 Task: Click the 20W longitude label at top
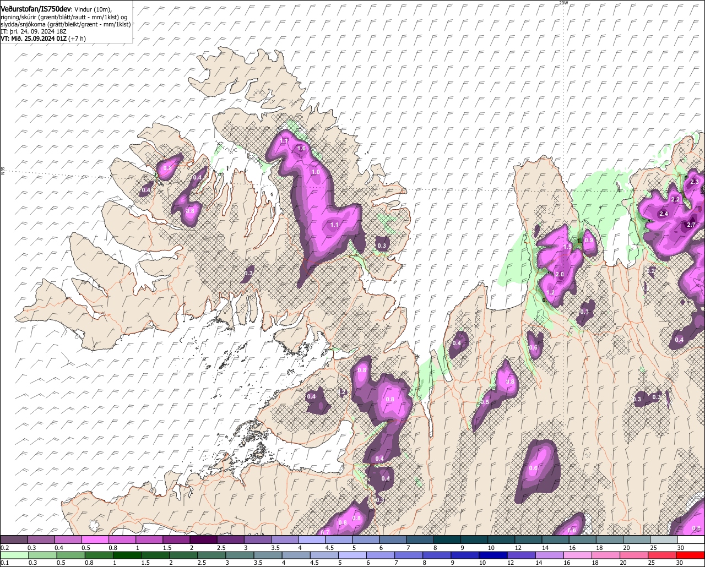click(x=563, y=3)
